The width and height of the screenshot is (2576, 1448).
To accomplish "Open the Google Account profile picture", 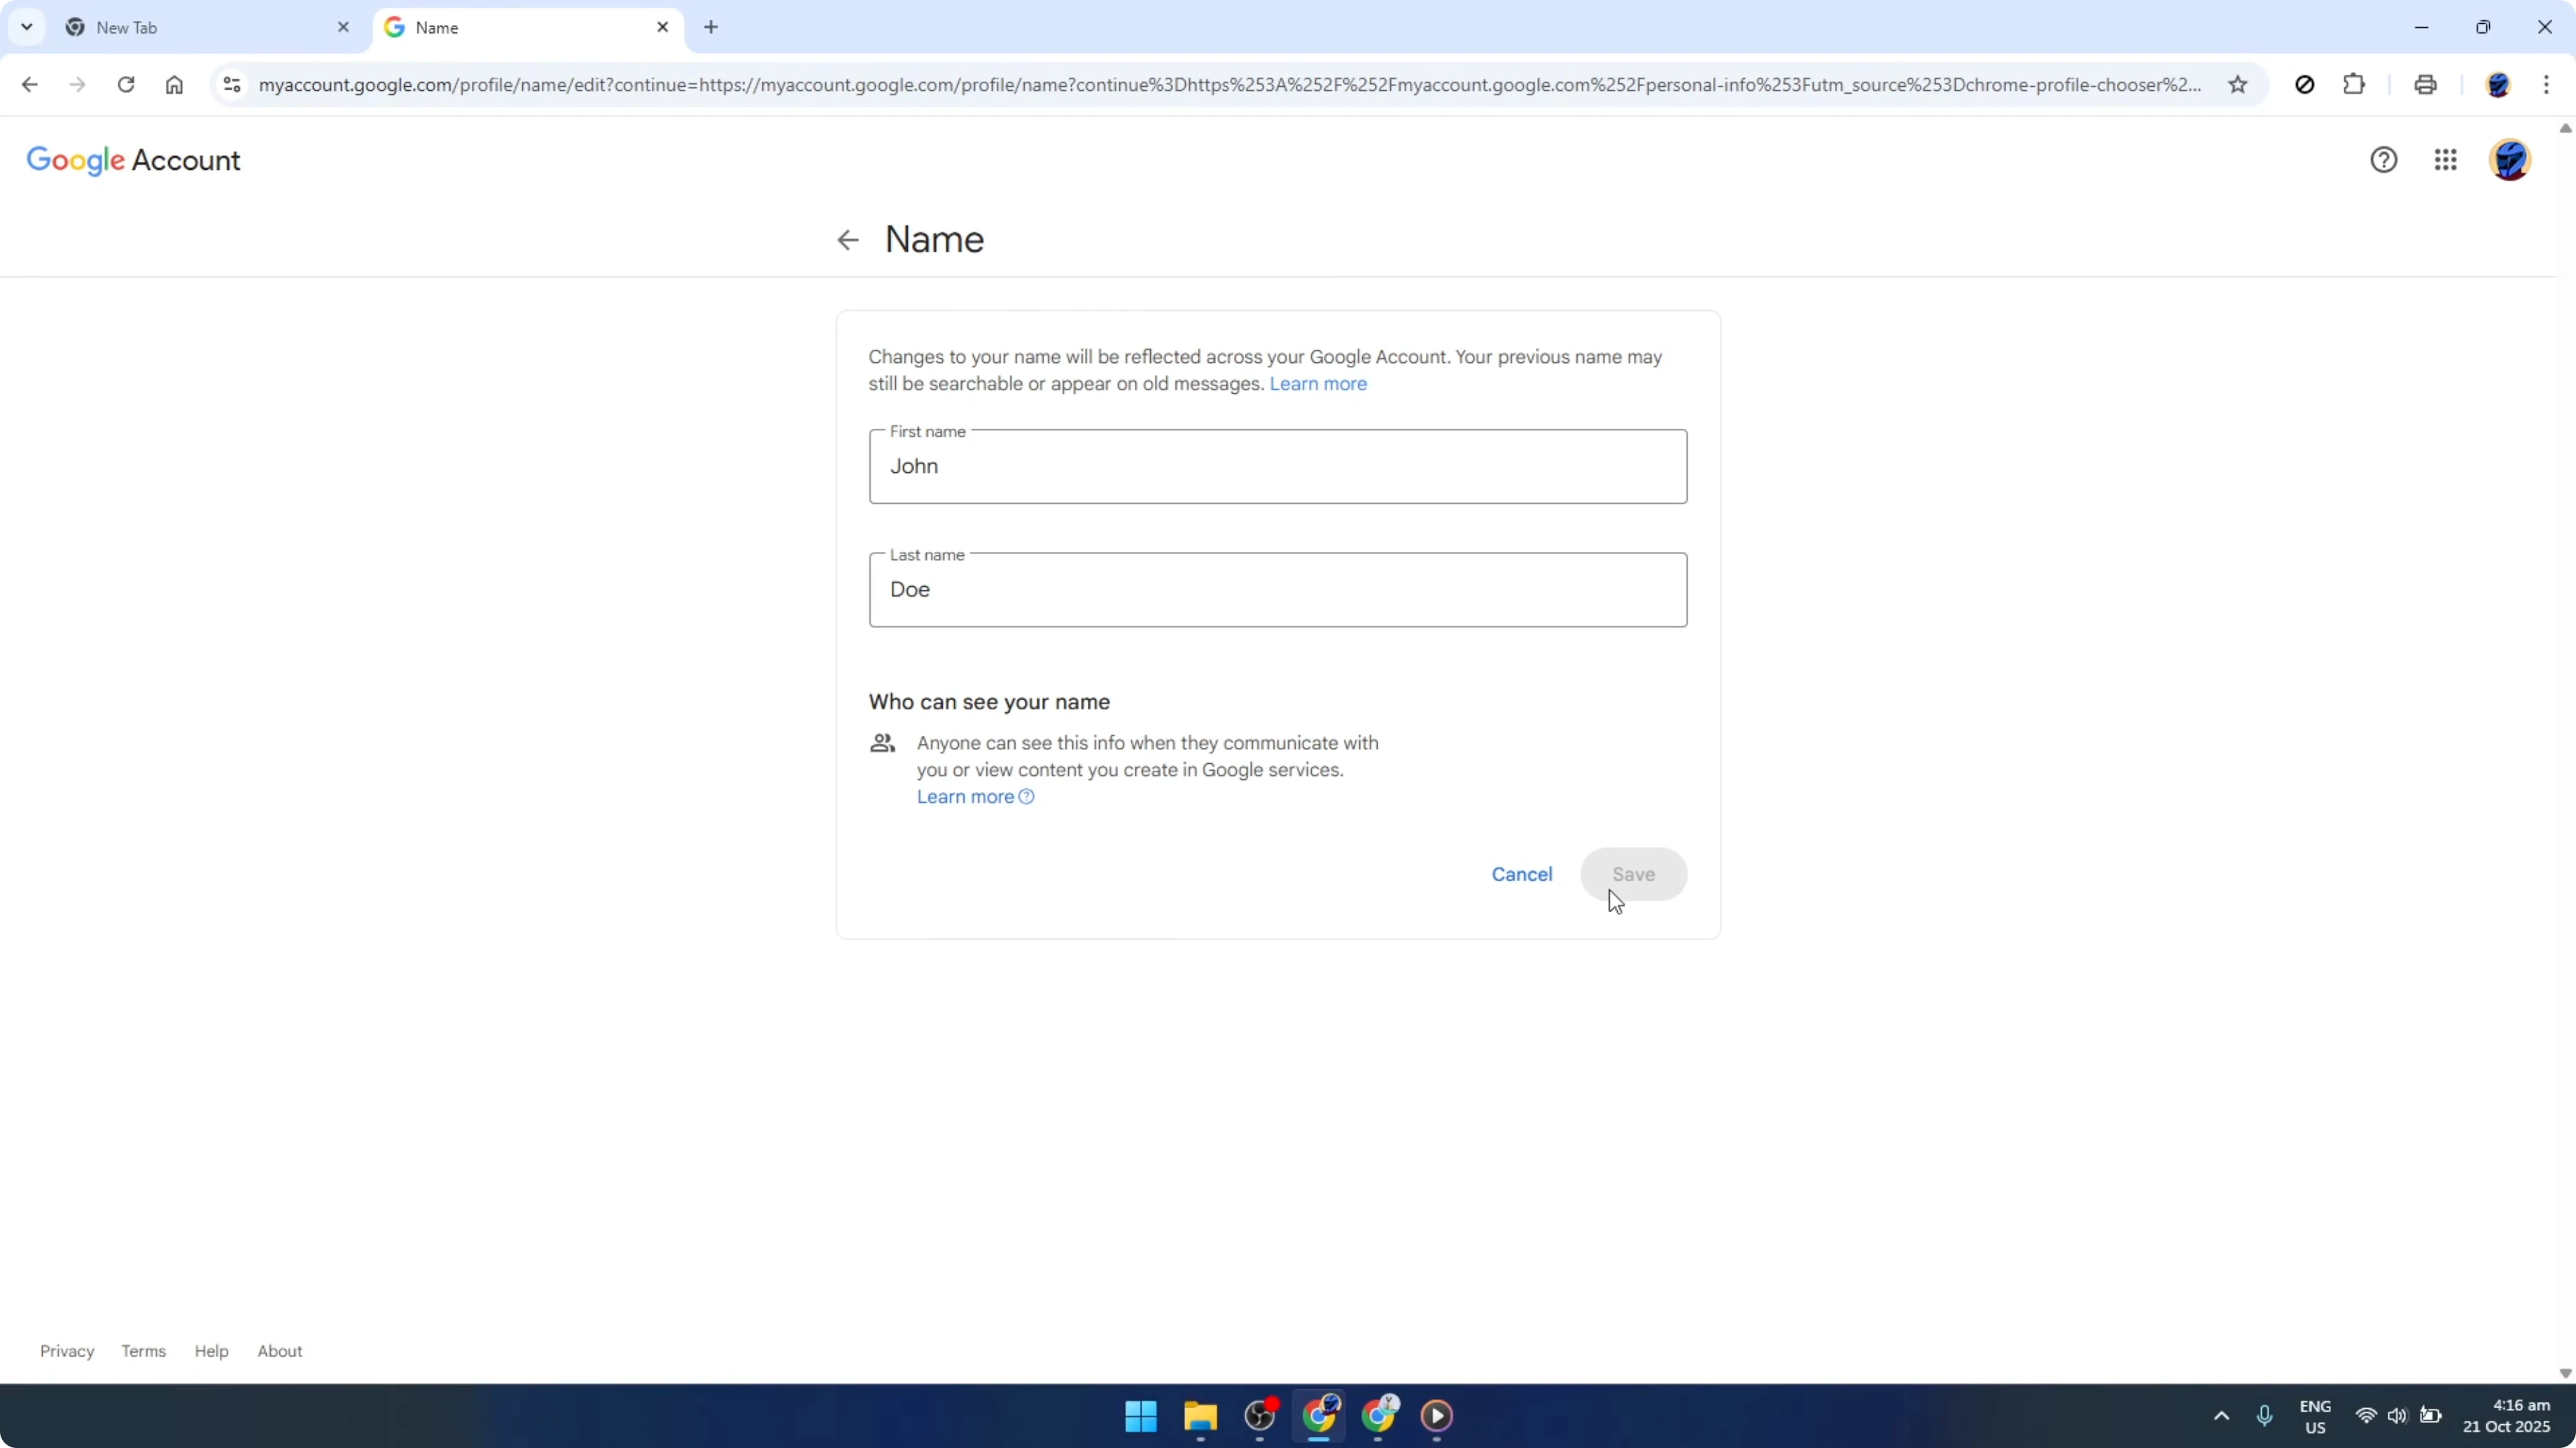I will (2510, 160).
